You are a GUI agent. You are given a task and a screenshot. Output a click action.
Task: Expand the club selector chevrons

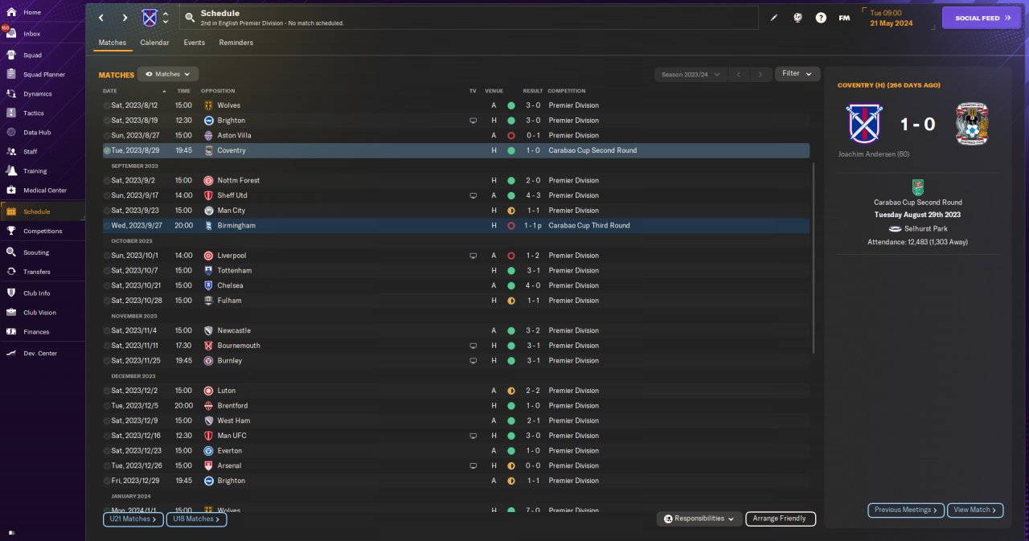166,18
